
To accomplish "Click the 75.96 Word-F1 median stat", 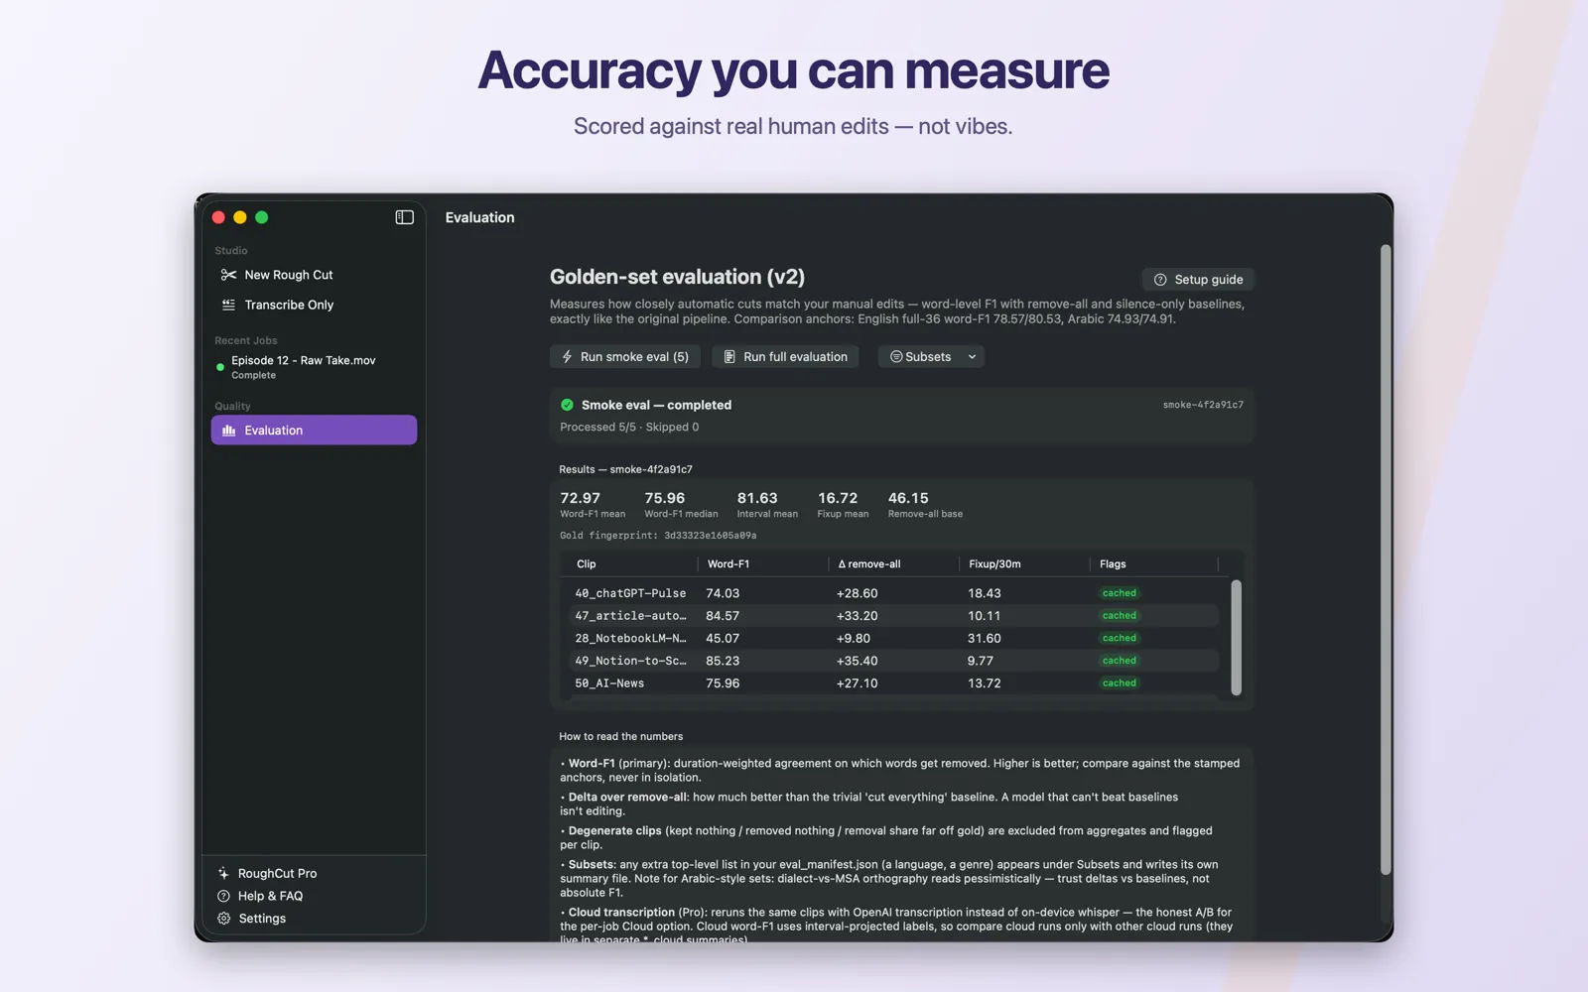I will point(681,504).
